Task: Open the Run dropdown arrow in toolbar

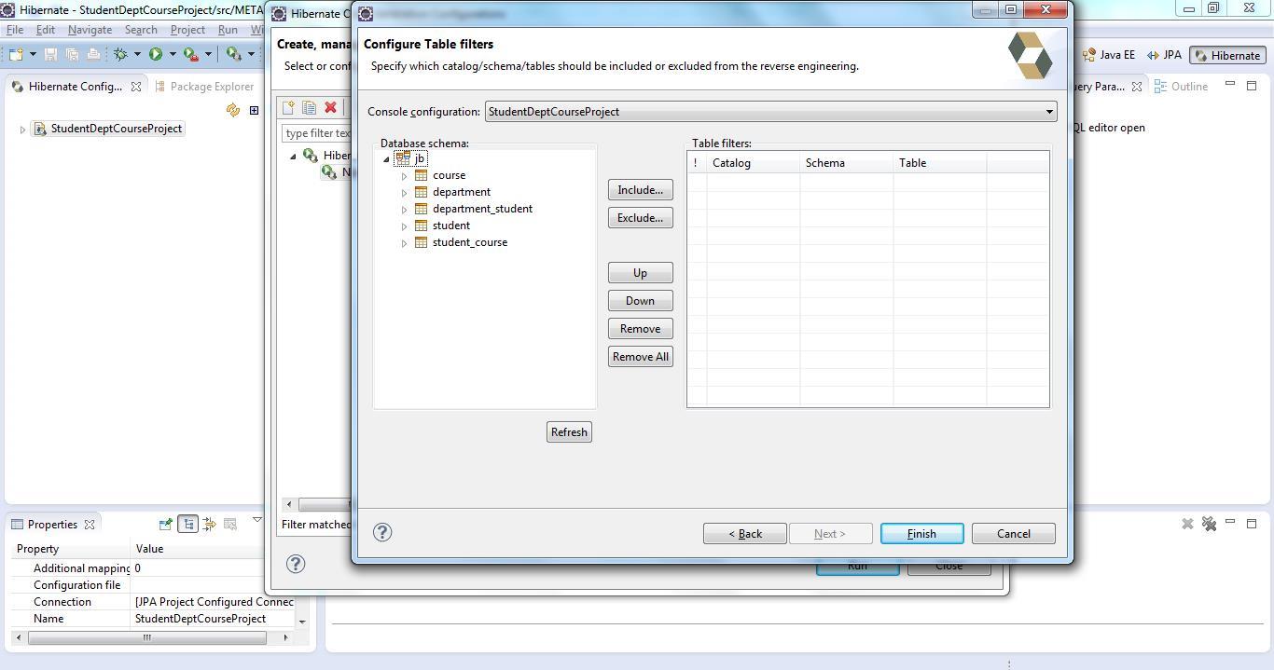Action: coord(173,54)
